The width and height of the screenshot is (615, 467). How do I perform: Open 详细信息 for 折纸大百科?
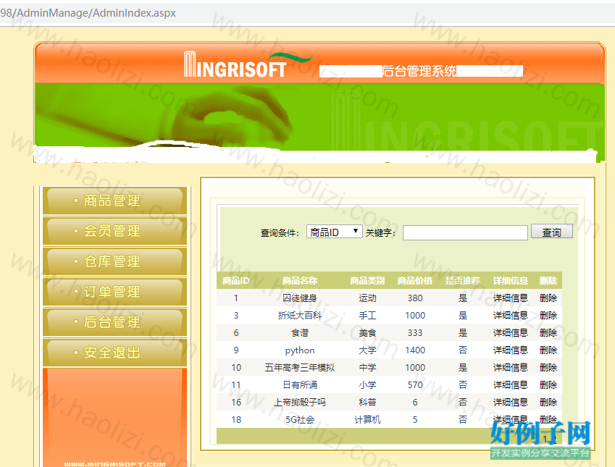[x=510, y=315]
